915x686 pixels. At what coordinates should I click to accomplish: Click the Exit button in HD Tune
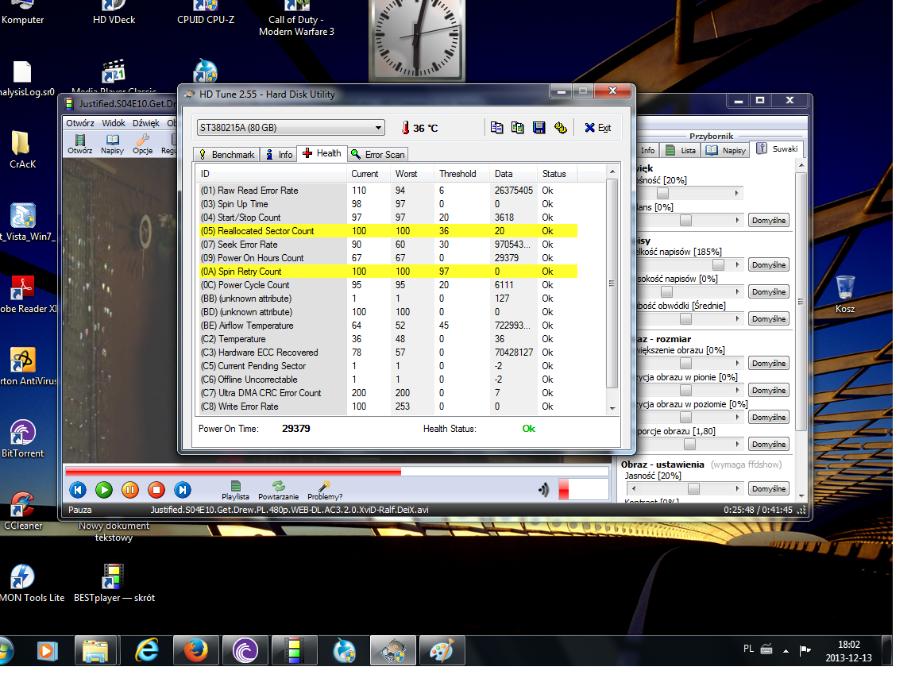598,128
